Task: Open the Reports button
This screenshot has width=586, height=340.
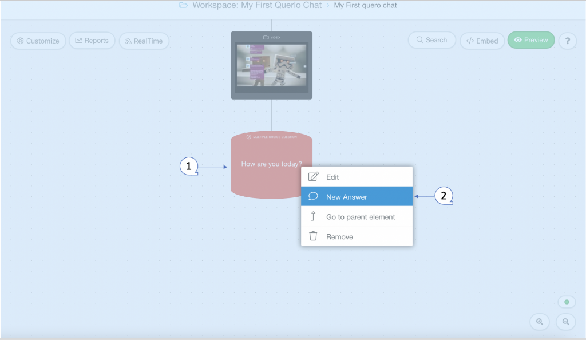Action: [x=92, y=40]
